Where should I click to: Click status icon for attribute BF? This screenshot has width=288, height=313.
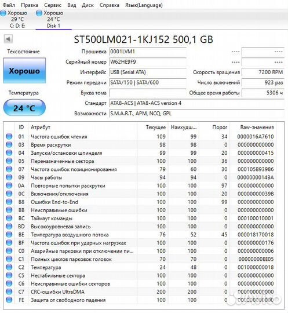coord(9,243)
